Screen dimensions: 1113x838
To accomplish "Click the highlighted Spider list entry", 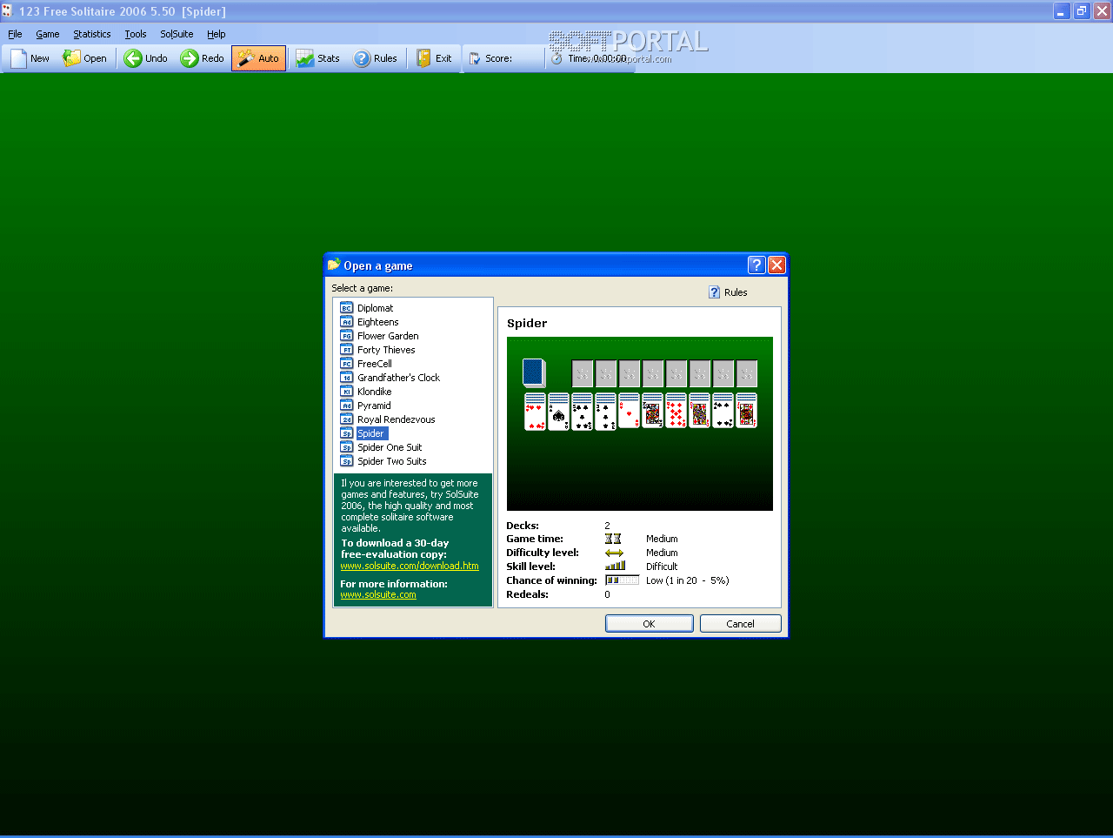I will click(x=371, y=433).
